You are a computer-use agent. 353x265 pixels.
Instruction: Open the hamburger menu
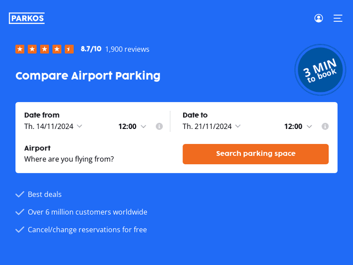338,18
